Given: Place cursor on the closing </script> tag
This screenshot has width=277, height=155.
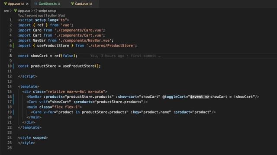Looking at the screenshot, I should [x=28, y=76].
